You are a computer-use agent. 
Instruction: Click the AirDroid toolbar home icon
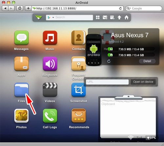[x=126, y=17]
